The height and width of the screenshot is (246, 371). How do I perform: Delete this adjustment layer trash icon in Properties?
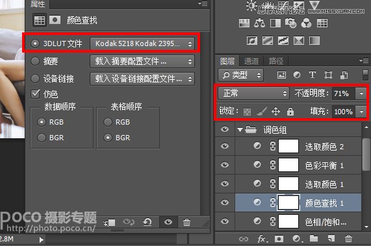186,222
